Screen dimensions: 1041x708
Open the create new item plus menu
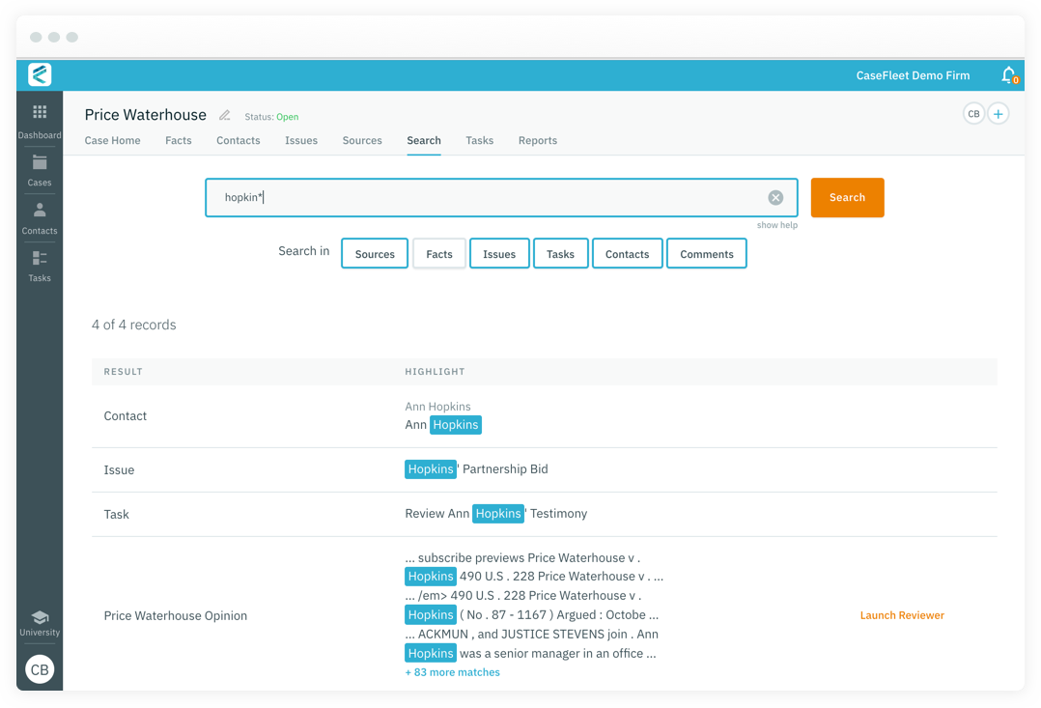pos(999,113)
